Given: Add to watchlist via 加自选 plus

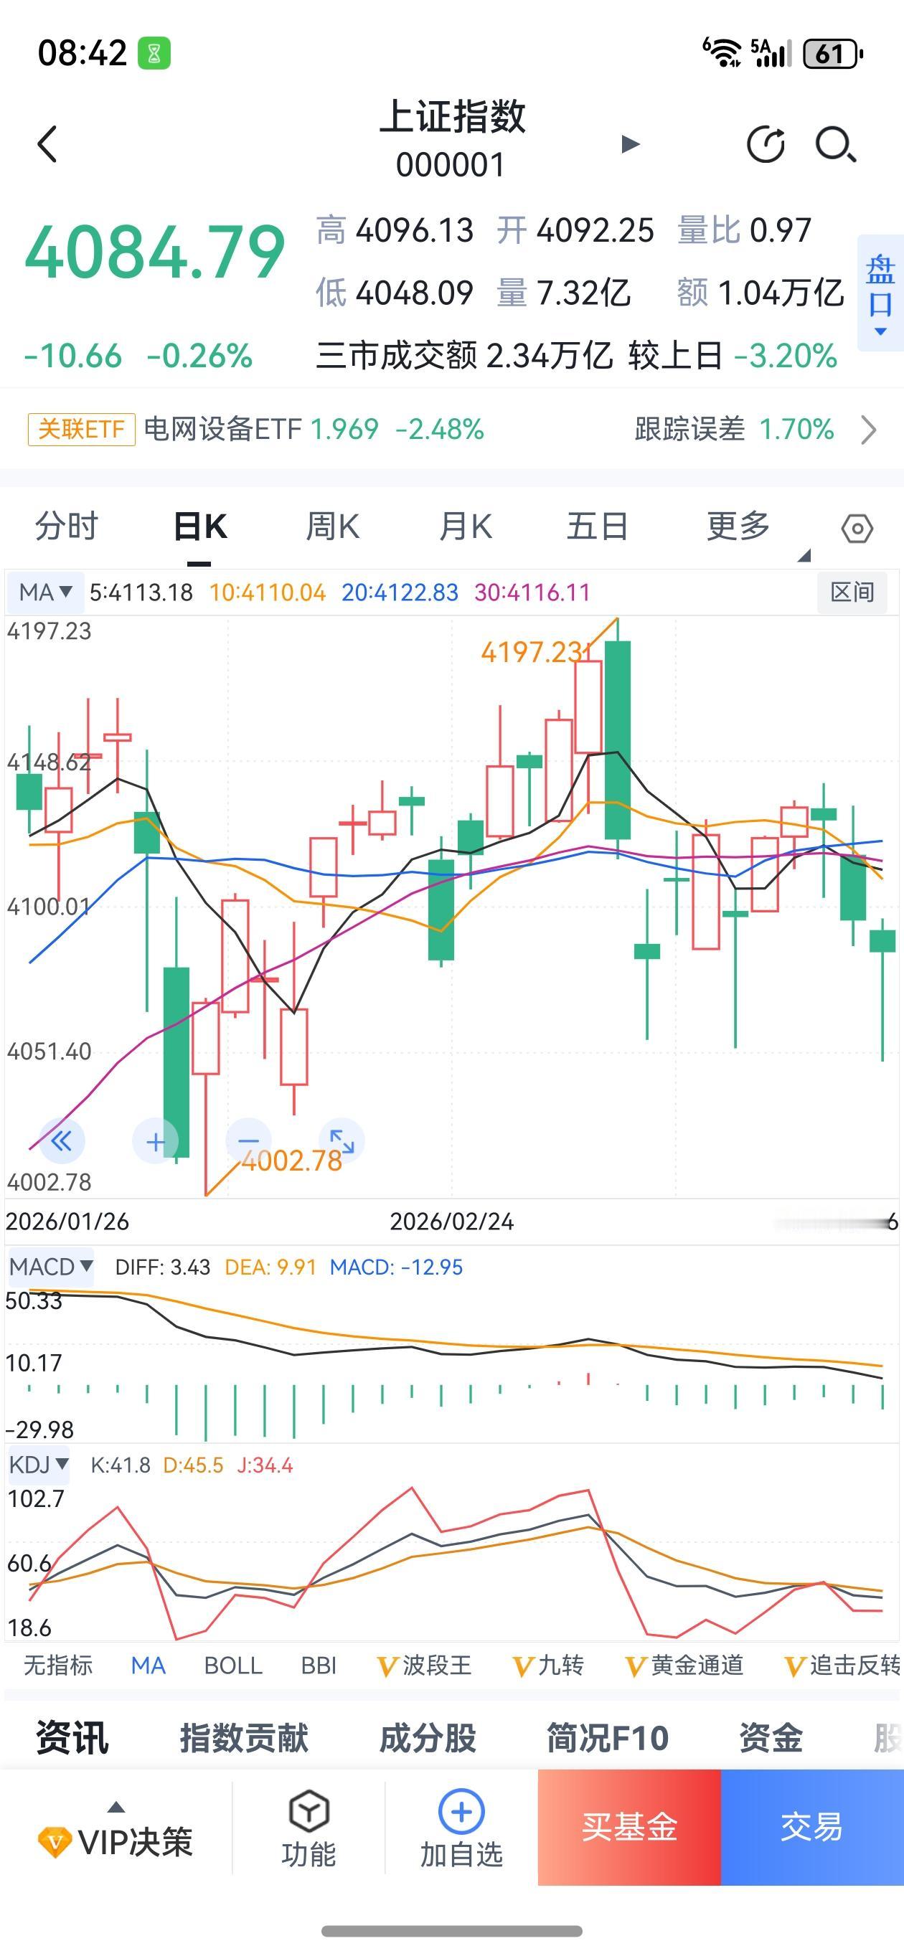Looking at the screenshot, I should (461, 1812).
